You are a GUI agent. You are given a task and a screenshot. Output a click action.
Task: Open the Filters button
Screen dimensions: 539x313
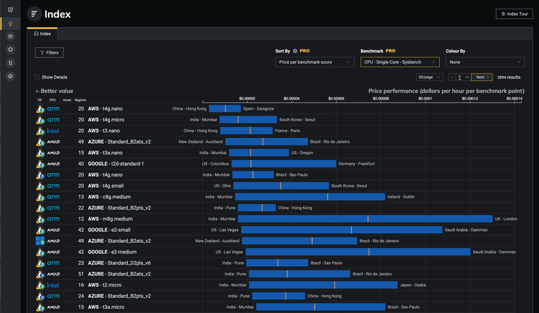[49, 53]
